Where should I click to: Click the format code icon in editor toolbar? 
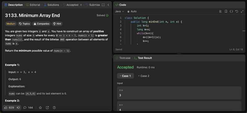click(220, 11)
